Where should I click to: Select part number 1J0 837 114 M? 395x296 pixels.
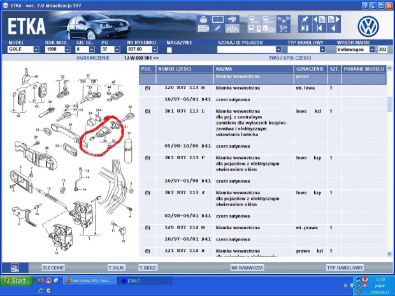pos(185,227)
